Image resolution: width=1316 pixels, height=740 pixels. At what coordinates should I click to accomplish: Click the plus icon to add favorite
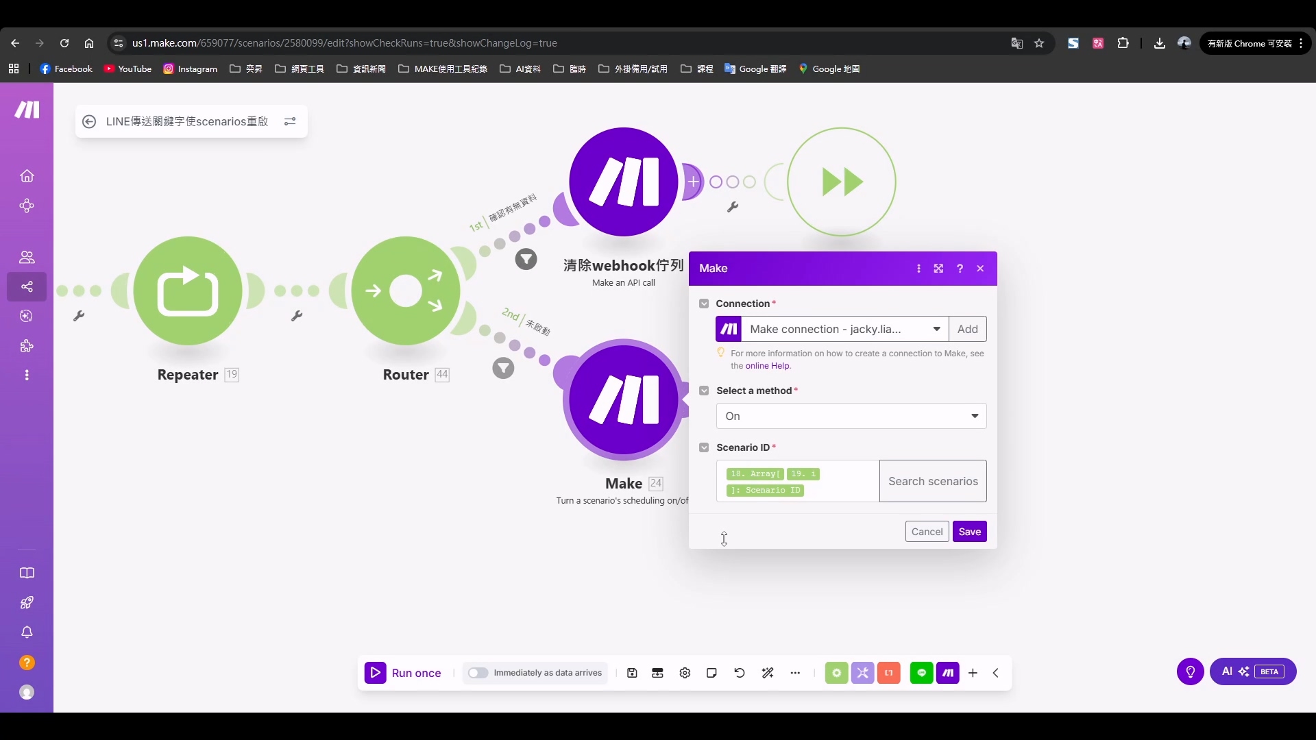973,673
